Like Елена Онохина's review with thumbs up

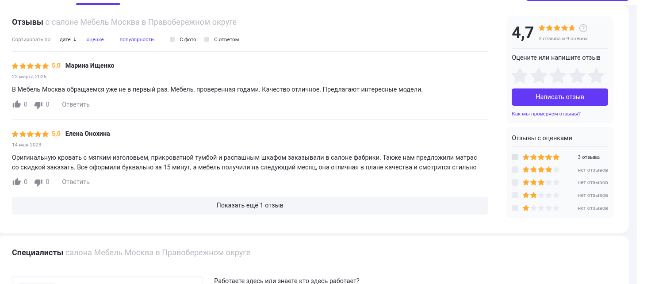pyautogui.click(x=17, y=182)
